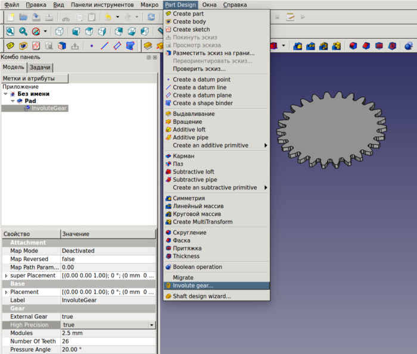
Task: Choose Thickness menu entry
Action: pyautogui.click(x=216, y=256)
